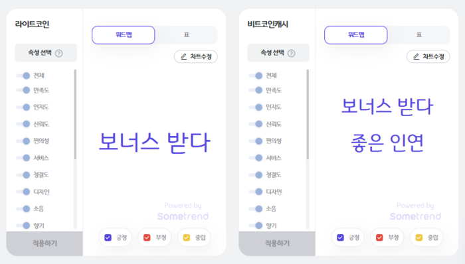The image size is (465, 264).
Task: Toggle the 신뢰도 switch in 비트코인캐시 panel
Action: tap(256, 124)
